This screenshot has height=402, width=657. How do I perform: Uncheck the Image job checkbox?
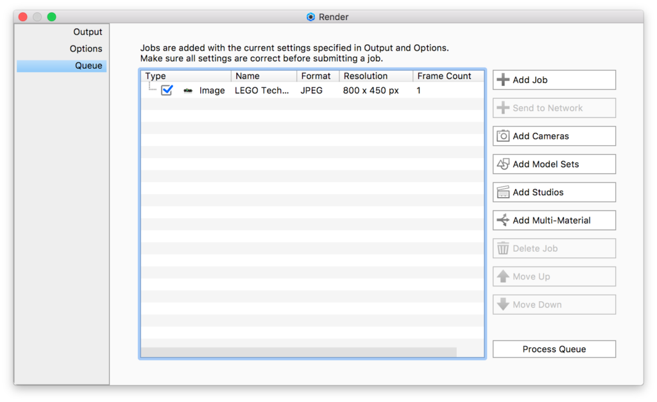point(167,91)
